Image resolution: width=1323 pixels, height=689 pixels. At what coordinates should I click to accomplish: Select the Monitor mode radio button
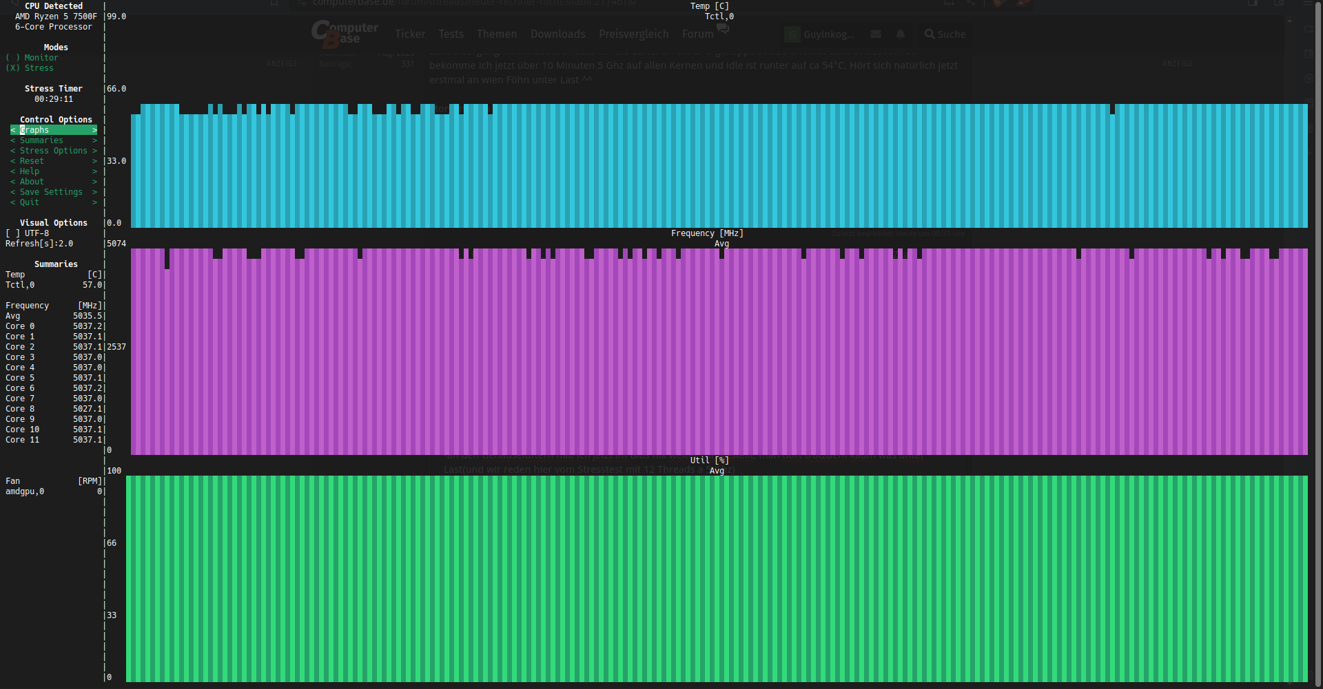[32, 58]
